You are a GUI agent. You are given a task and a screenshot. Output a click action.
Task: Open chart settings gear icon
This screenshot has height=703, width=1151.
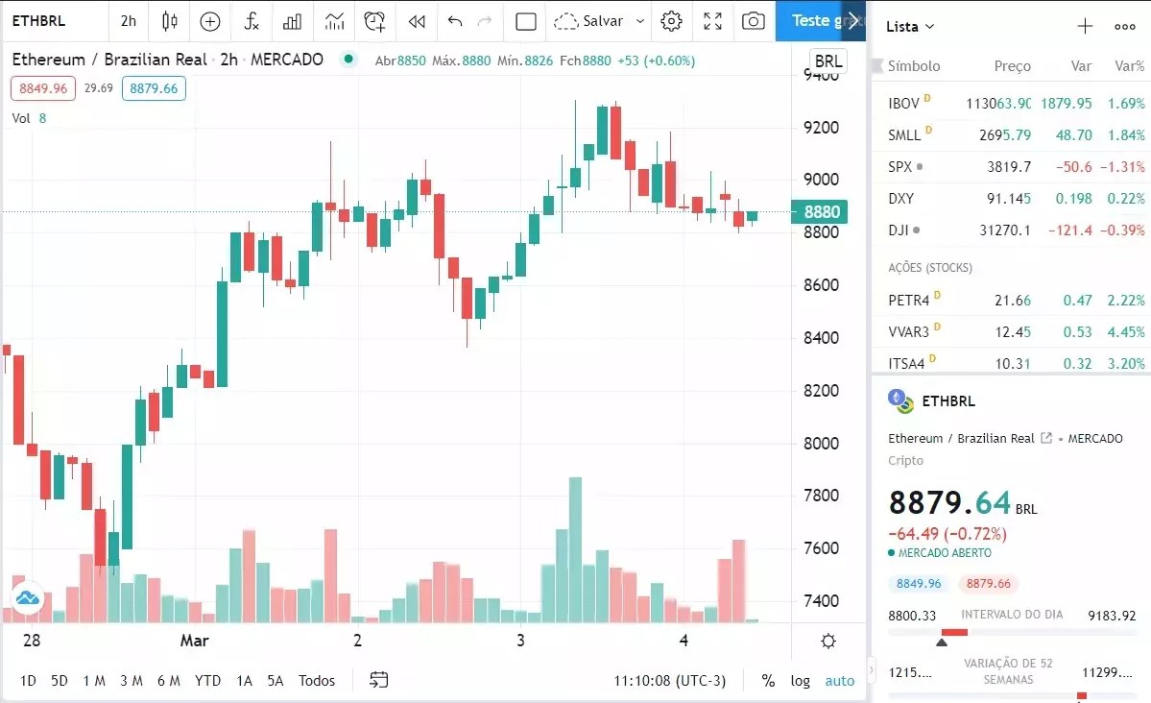[671, 21]
